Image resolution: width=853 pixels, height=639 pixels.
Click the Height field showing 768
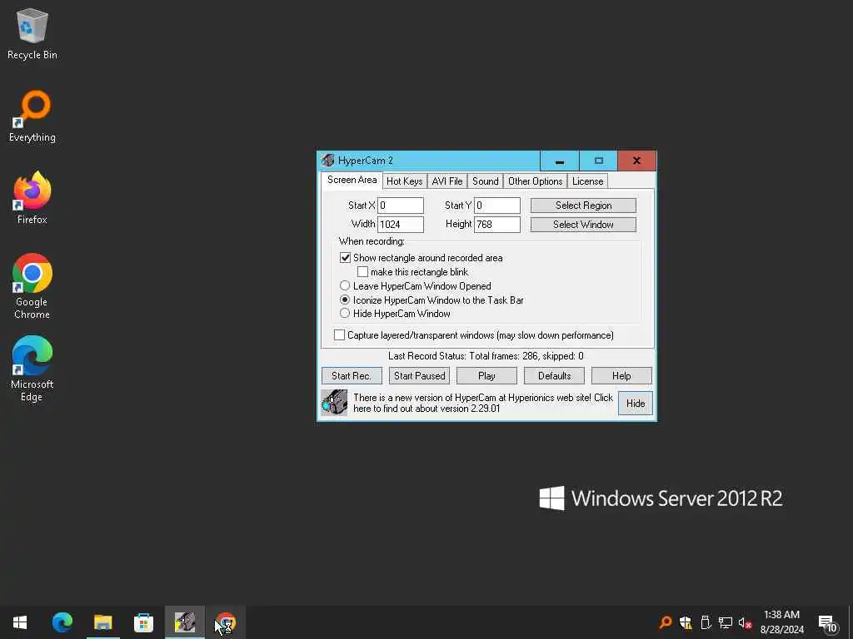pos(497,225)
